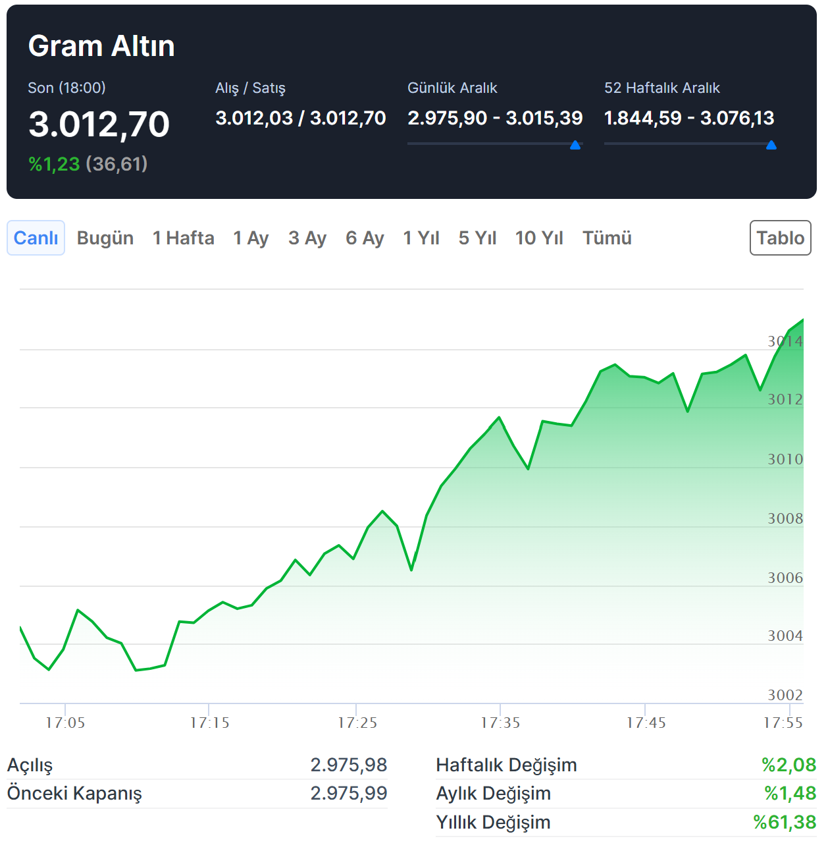
Task: Click the Tablo button
Action: pyautogui.click(x=780, y=238)
